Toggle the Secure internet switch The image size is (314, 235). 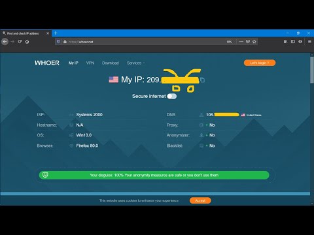tap(172, 96)
